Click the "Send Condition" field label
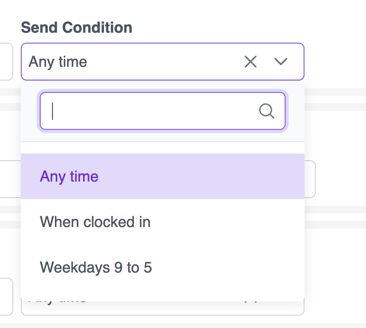 [x=77, y=27]
